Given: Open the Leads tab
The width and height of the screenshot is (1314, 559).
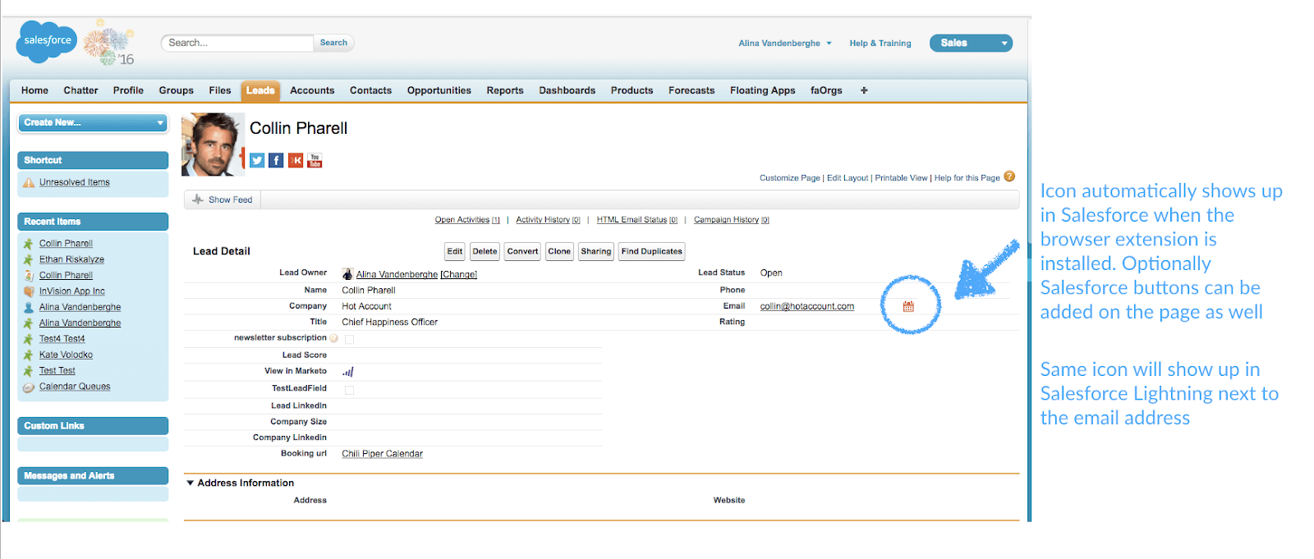Looking at the screenshot, I should 260,90.
